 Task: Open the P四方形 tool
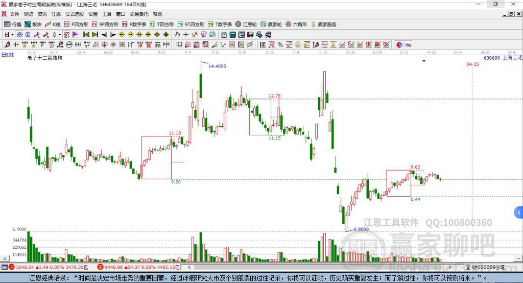tap(76, 25)
